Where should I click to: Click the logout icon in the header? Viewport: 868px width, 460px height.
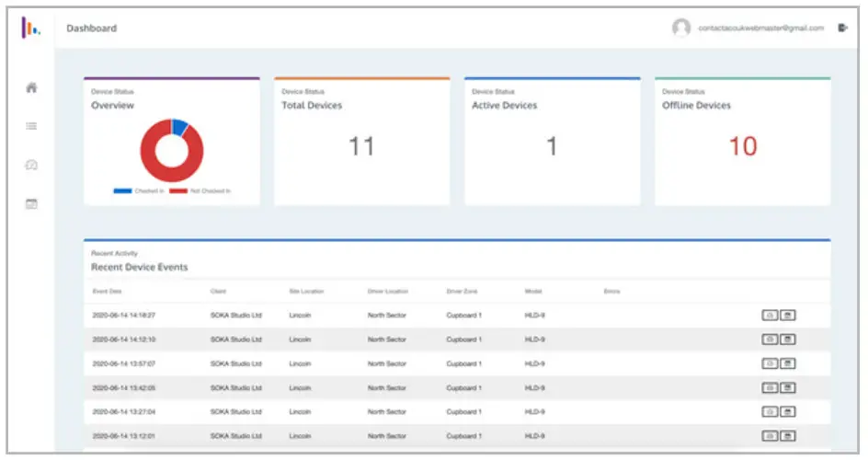(842, 28)
